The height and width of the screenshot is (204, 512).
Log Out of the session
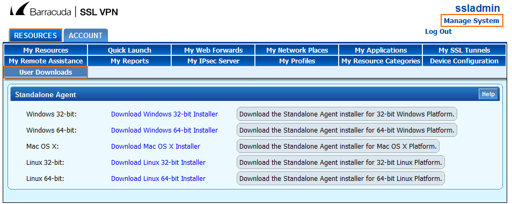(438, 32)
